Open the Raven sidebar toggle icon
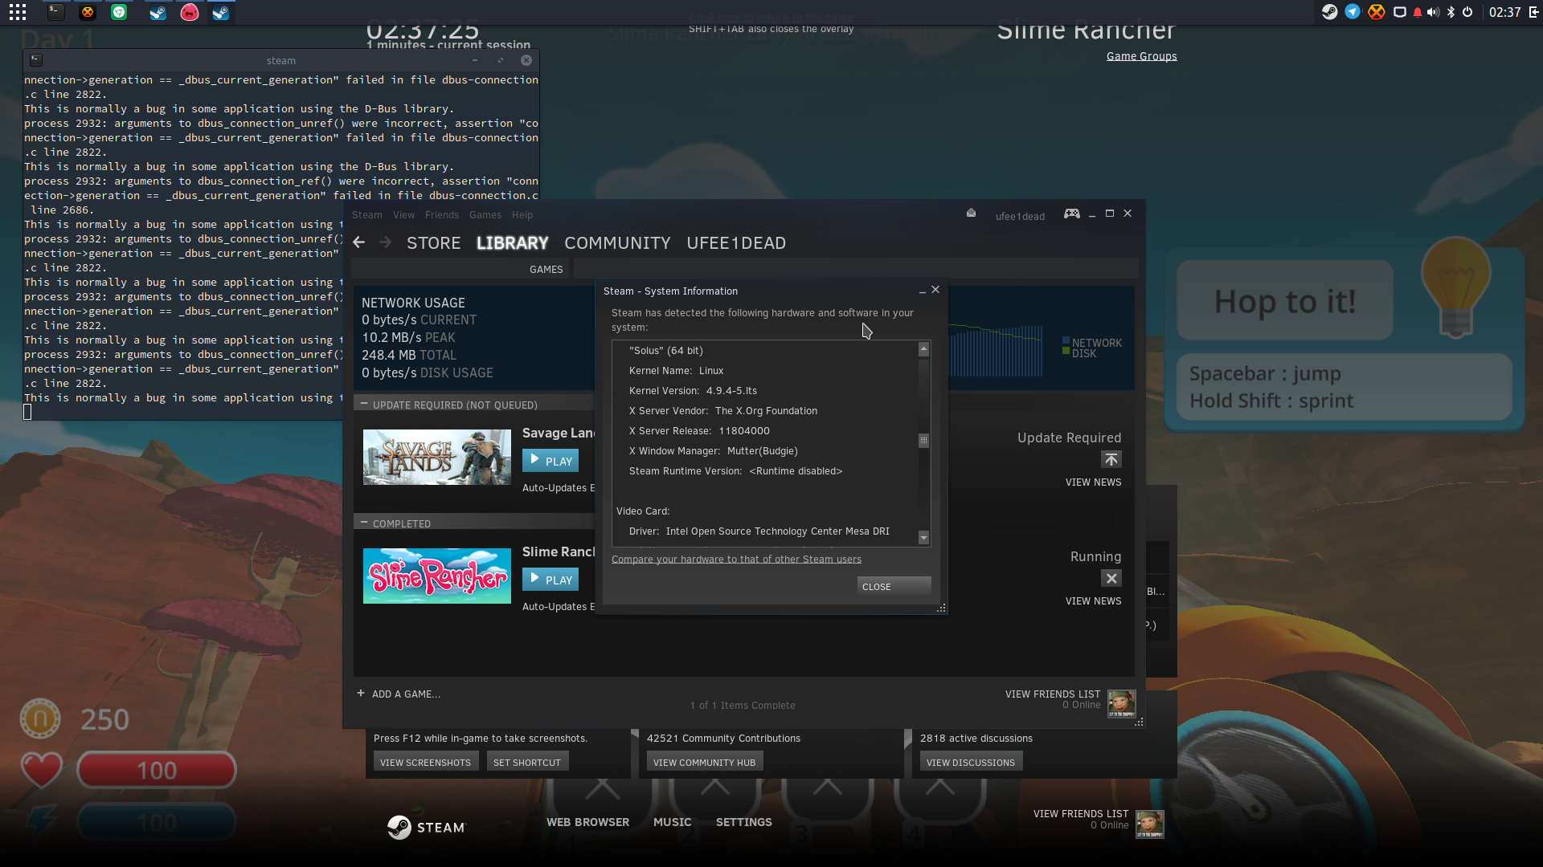 point(1533,12)
